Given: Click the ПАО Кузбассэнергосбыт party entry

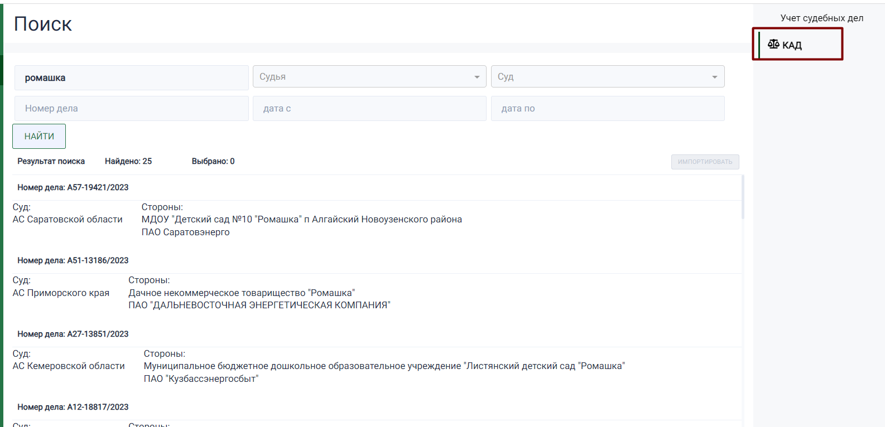Looking at the screenshot, I should [201, 379].
